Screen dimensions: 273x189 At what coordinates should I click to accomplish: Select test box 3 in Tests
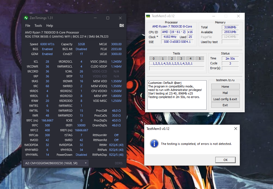(181, 59)
